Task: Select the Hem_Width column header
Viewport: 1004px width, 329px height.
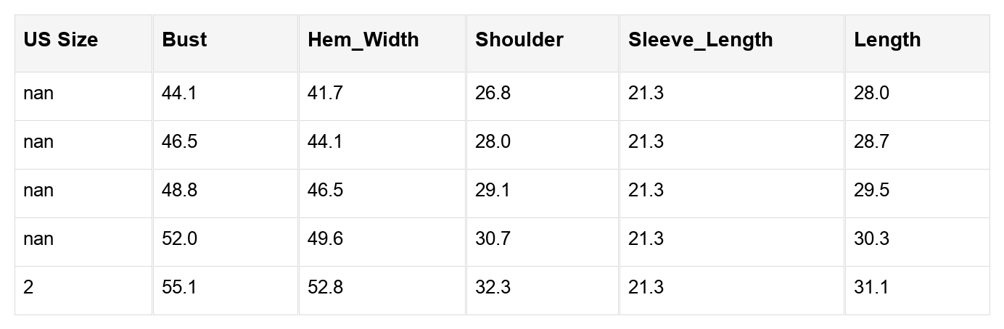Action: click(363, 40)
